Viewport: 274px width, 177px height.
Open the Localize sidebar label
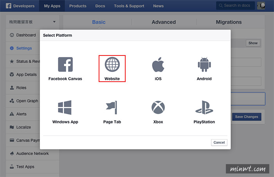pyautogui.click(x=23, y=127)
